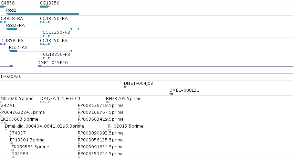Select the Rcd2-PA protein feature
The image size is (293, 159).
point(41,51)
